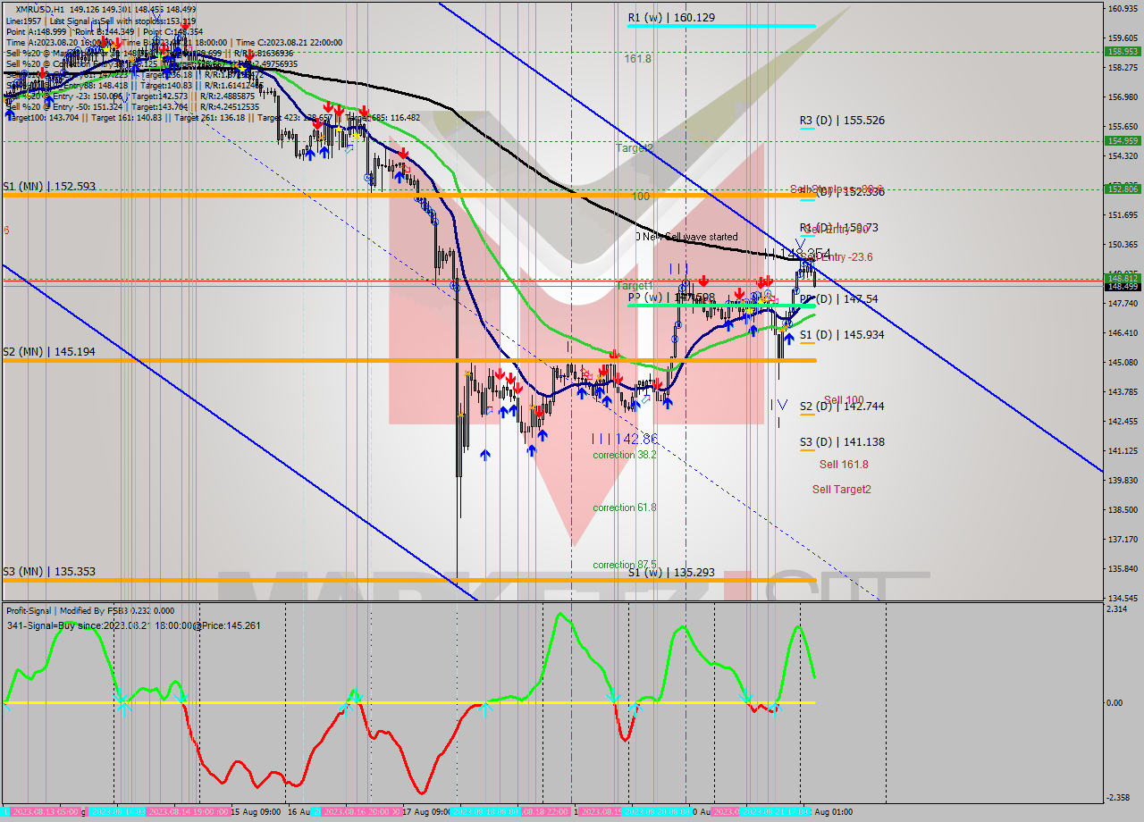Select the S1 (MN) 152.593 support label
Image resolution: width=1144 pixels, height=822 pixels.
tap(48, 187)
